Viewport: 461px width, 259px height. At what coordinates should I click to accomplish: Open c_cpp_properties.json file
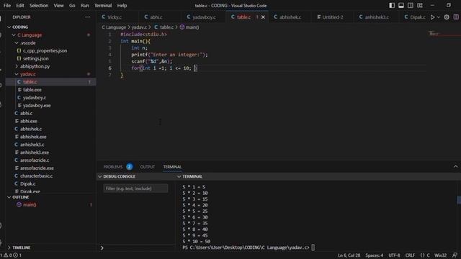click(x=45, y=50)
